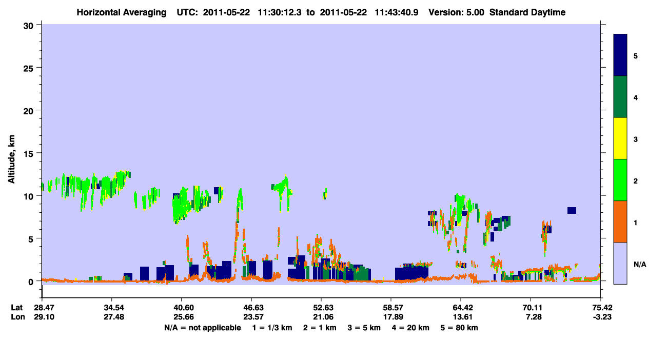Image resolution: width=667 pixels, height=342 pixels.
Task: Select the orange colorbar segment labeled 1
Action: (x=620, y=222)
